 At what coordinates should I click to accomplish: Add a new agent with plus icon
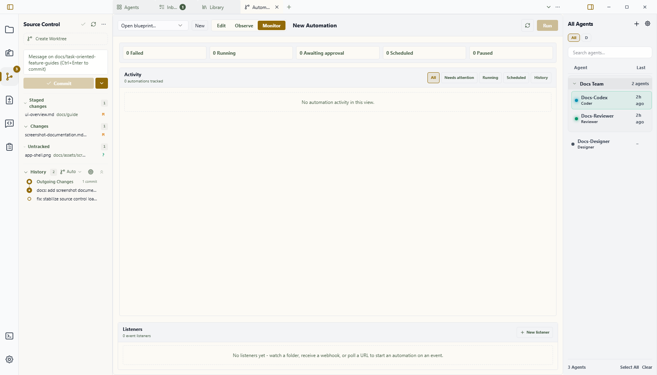[637, 24]
